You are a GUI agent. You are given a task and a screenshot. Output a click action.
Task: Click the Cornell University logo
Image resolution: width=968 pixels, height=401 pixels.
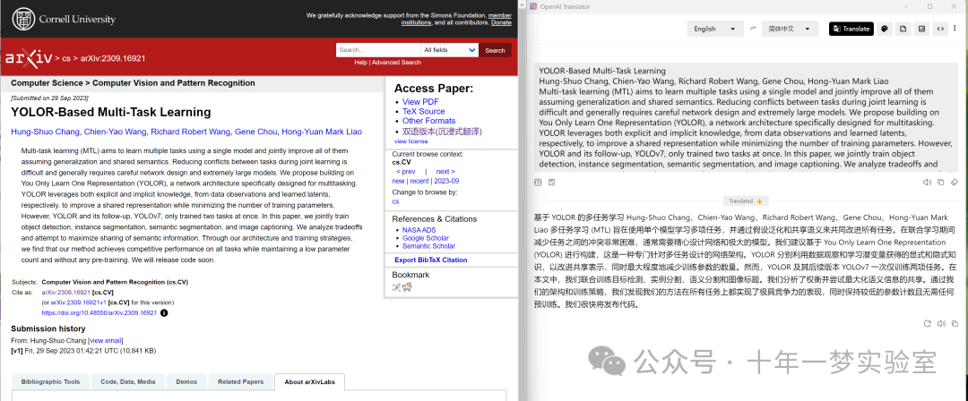(x=64, y=19)
